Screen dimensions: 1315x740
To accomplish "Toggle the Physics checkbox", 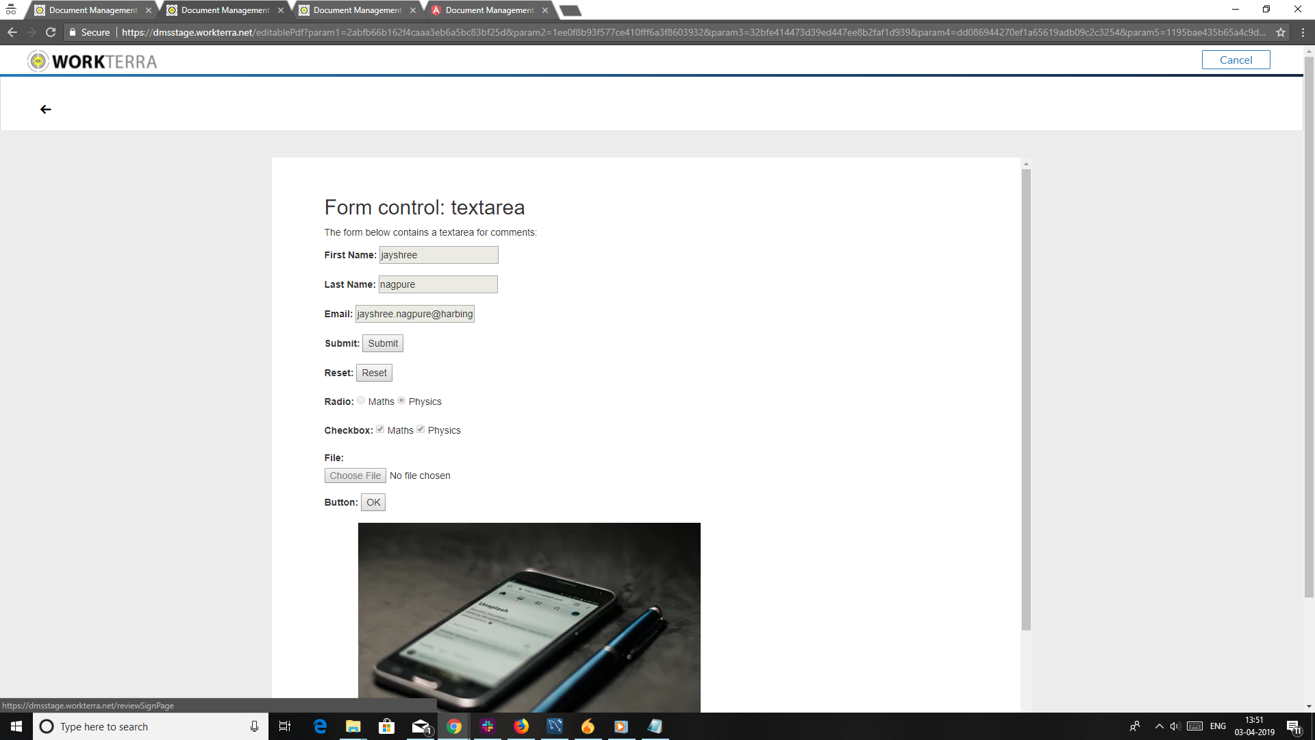I will (x=421, y=430).
